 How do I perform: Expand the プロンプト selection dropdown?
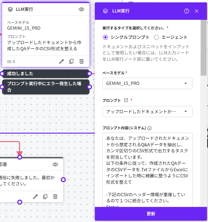pos(147,112)
